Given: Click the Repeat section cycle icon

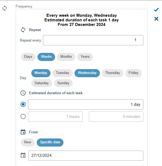Looking at the screenshot, I should tap(23, 30).
